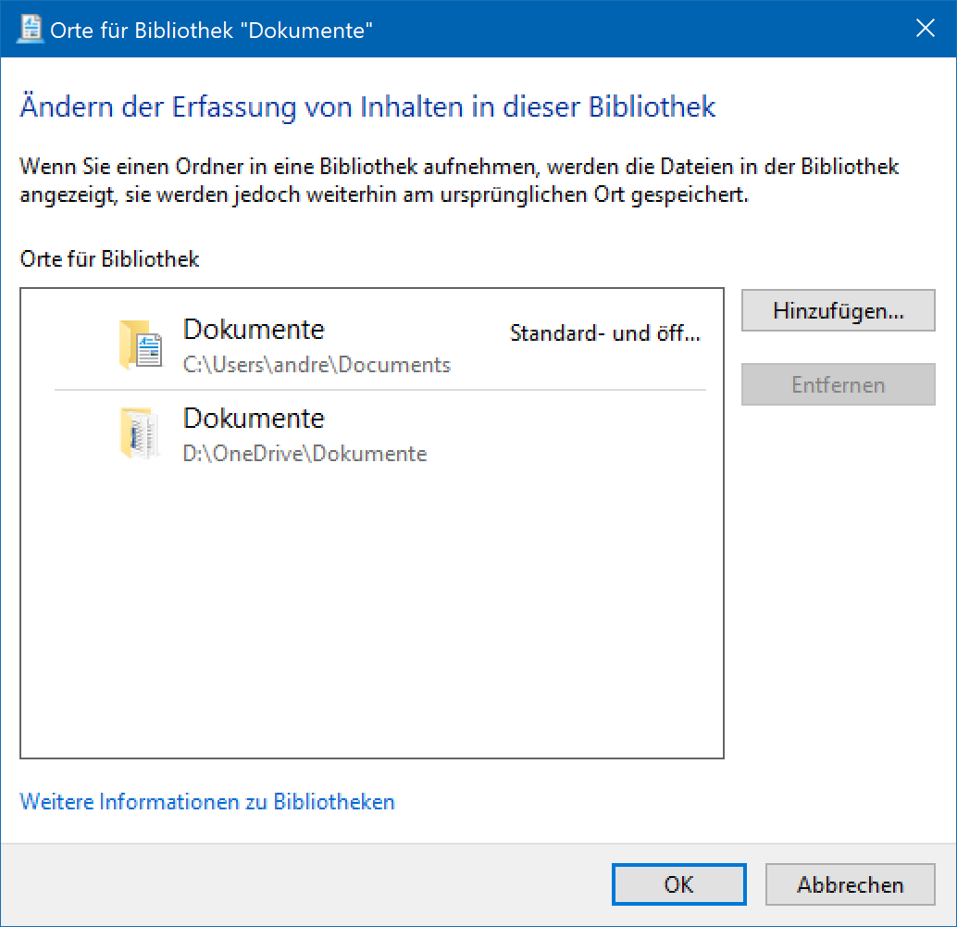Select the folder icon for D:\OneDrive\Dokumente

tap(140, 433)
